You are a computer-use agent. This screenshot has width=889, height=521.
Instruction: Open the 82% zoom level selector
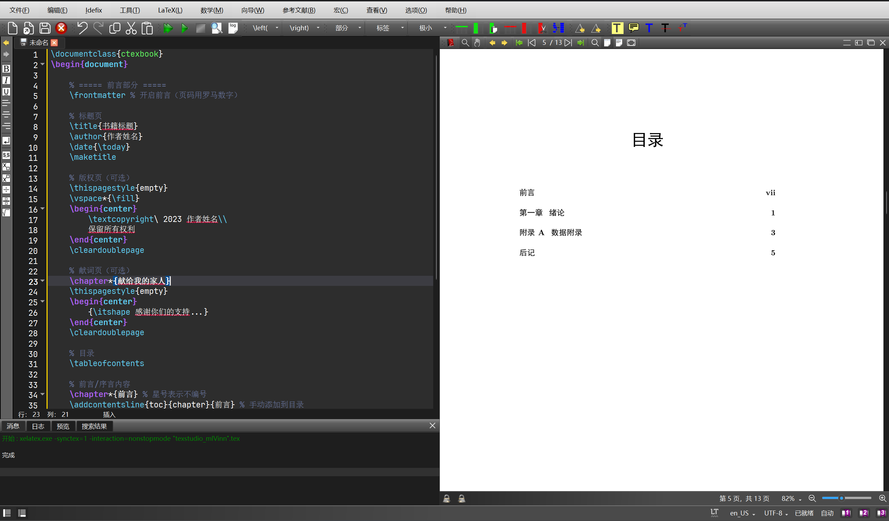click(x=791, y=499)
